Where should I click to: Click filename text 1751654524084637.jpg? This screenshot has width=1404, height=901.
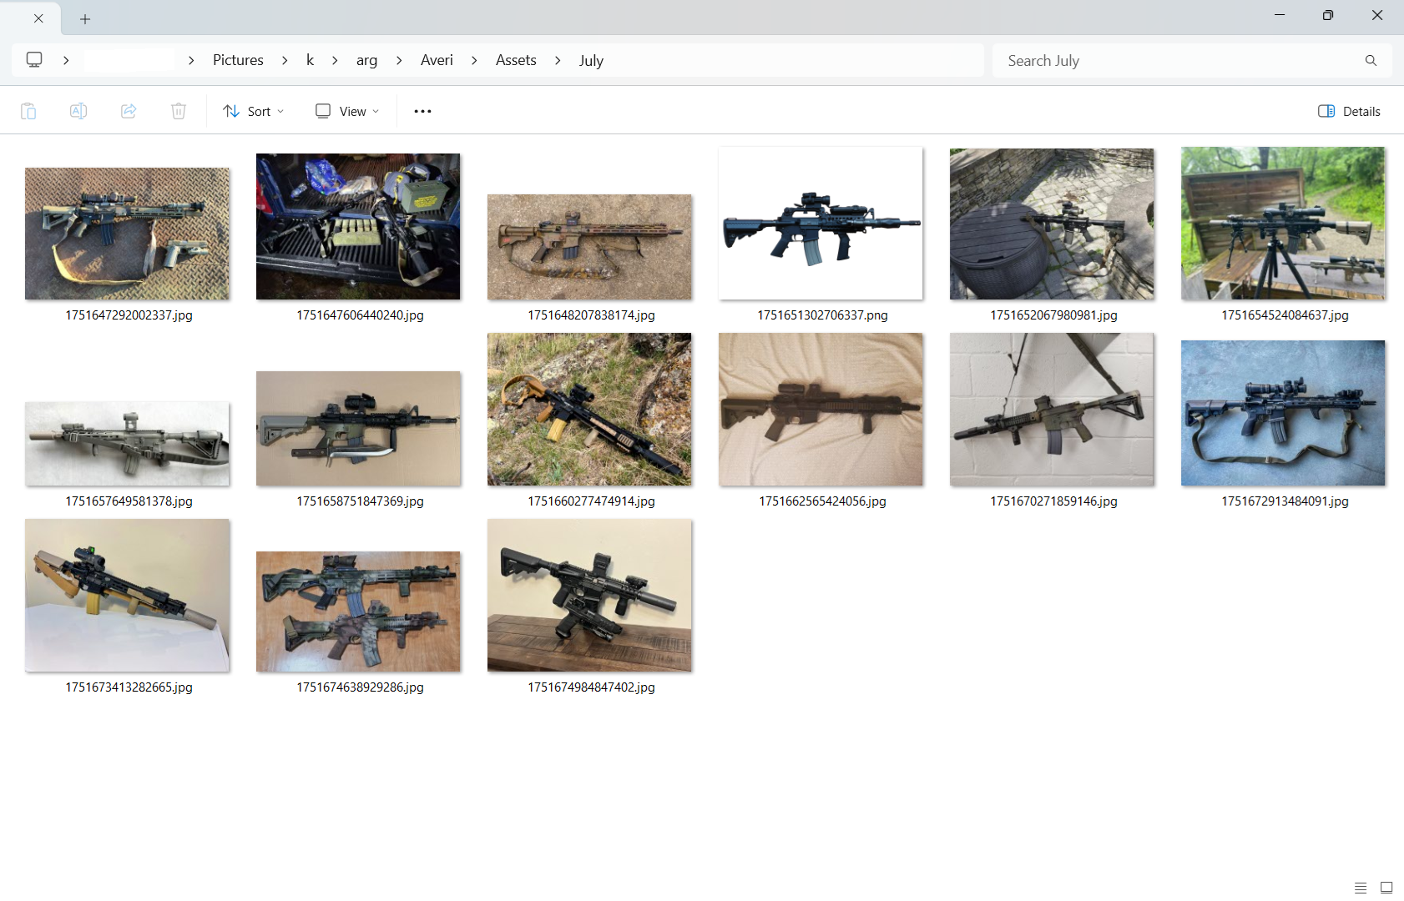point(1285,315)
